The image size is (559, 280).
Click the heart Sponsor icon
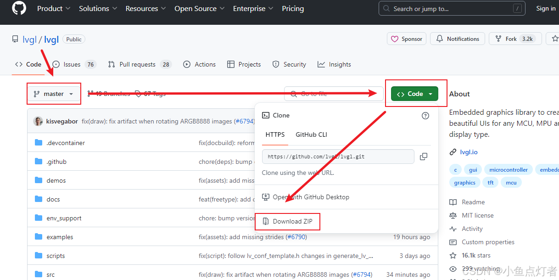point(395,39)
